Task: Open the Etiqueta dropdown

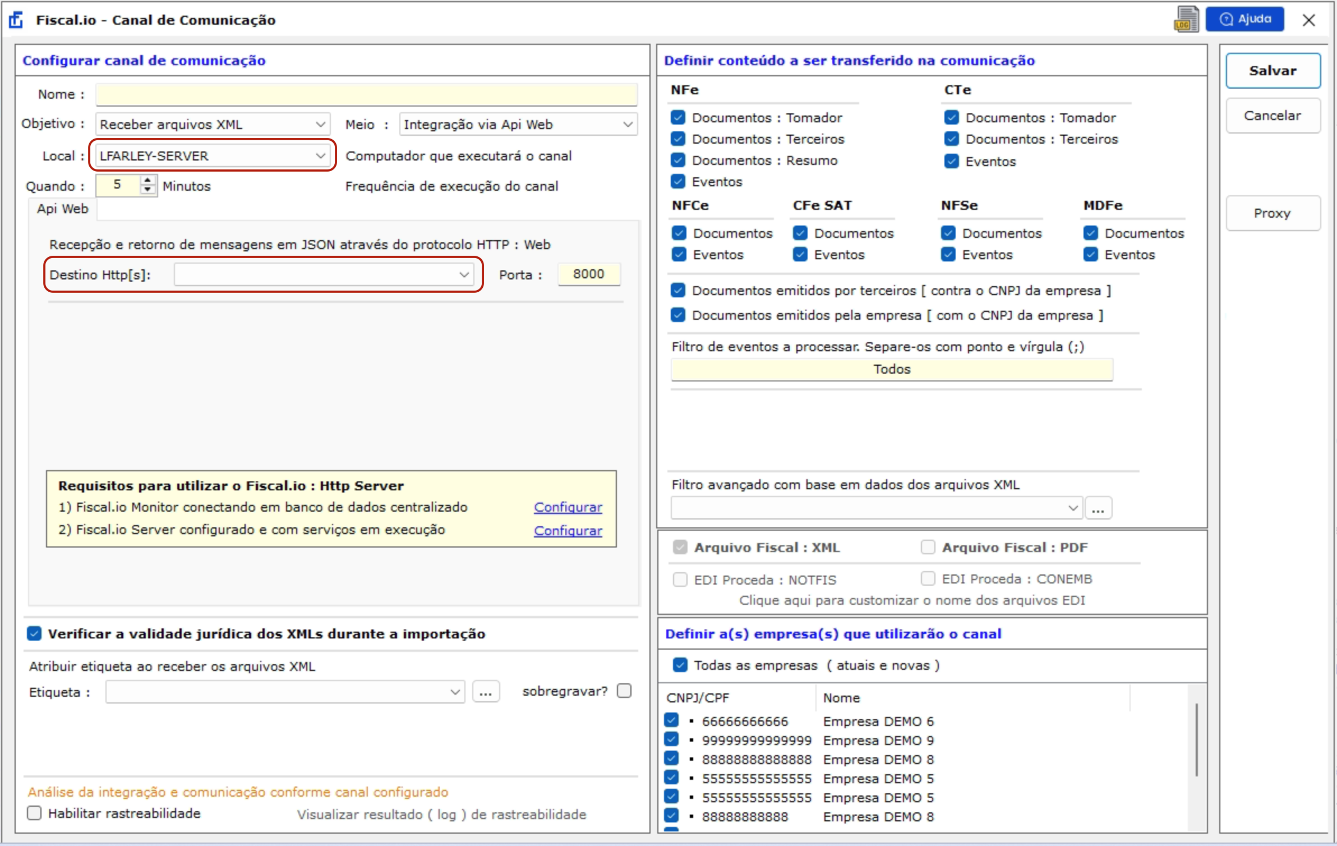Action: [285, 692]
